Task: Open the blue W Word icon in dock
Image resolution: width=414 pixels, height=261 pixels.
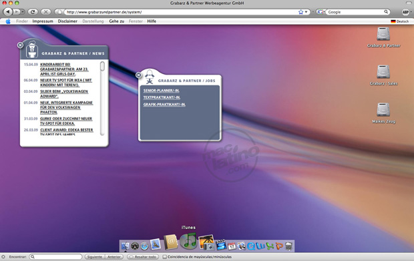Action: tap(260, 246)
